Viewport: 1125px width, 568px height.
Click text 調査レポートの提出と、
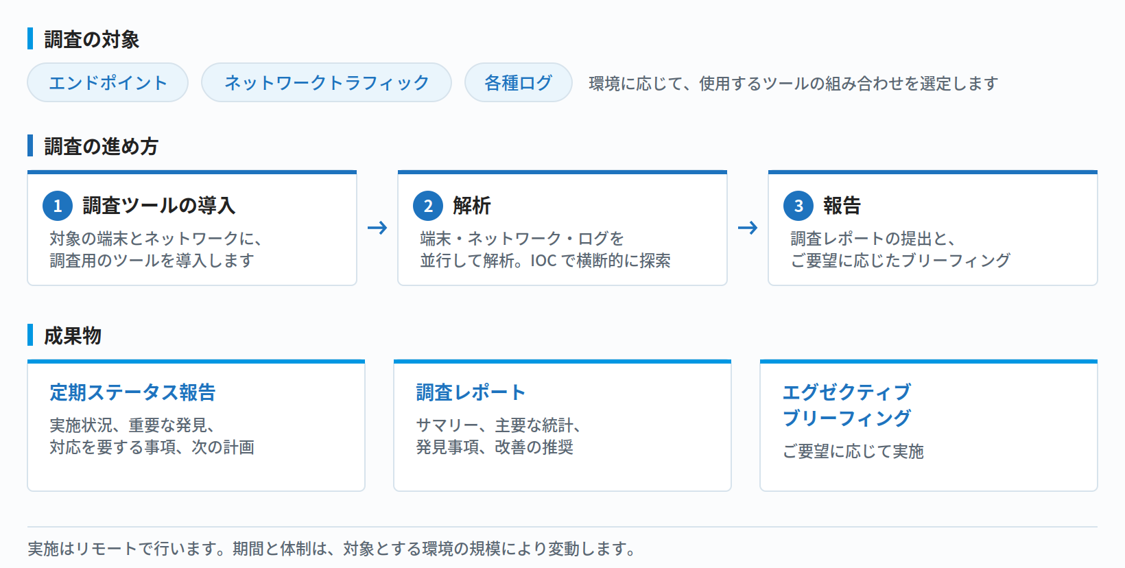[x=873, y=239]
